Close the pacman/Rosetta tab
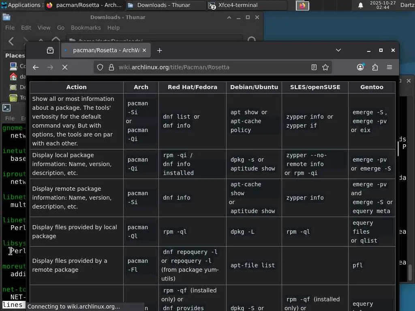Image resolution: width=415 pixels, height=311 pixels. click(144, 50)
